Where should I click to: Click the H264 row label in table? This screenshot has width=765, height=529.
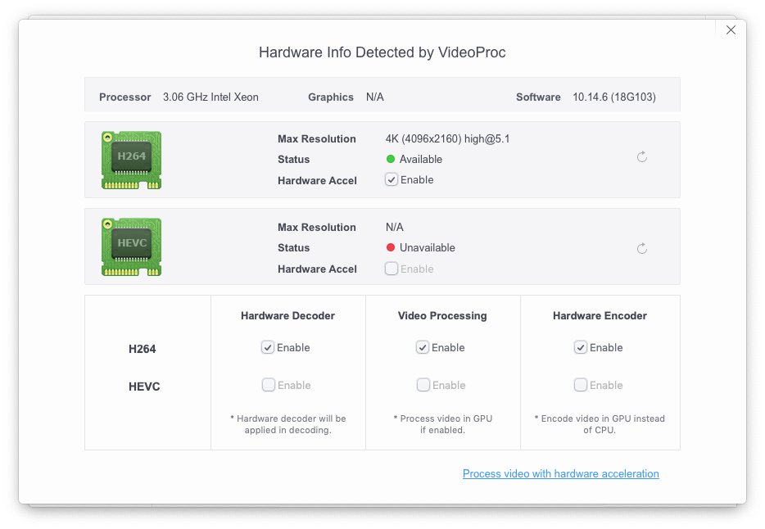pyautogui.click(x=142, y=349)
